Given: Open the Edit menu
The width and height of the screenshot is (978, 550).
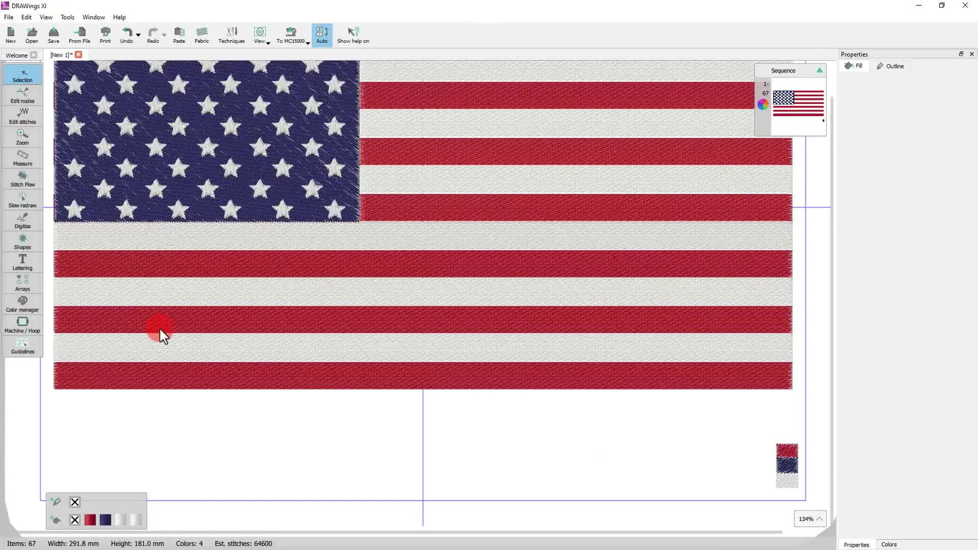Looking at the screenshot, I should 26,17.
